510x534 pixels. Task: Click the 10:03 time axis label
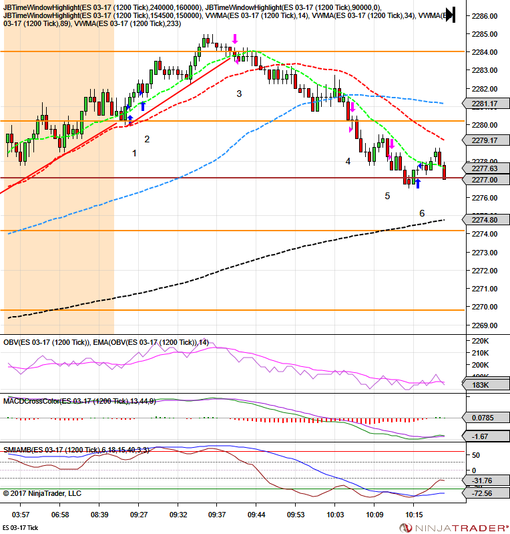click(335, 515)
